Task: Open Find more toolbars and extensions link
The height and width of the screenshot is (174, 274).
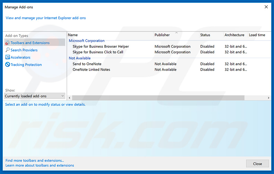Action: [35, 161]
